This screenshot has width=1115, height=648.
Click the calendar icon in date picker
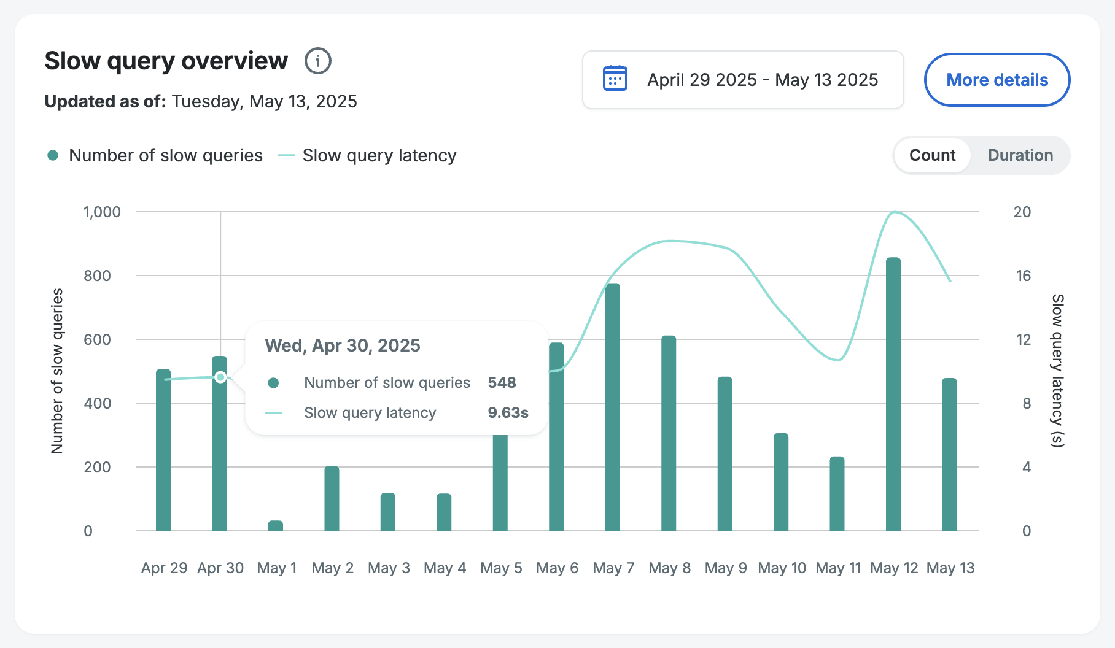(x=615, y=79)
